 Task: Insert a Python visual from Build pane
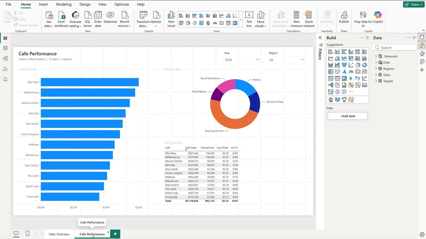(358, 78)
